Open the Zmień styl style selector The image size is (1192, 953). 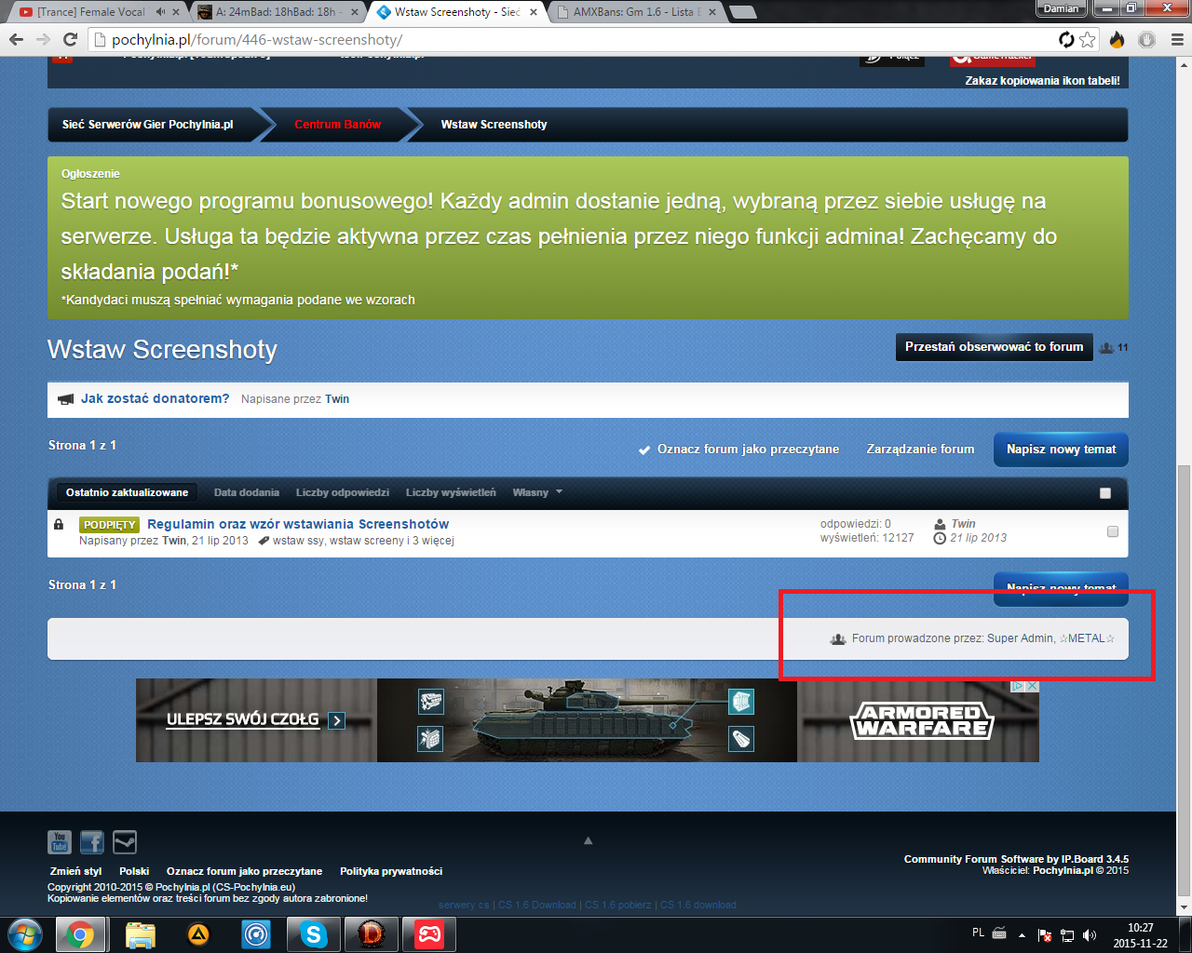(75, 871)
